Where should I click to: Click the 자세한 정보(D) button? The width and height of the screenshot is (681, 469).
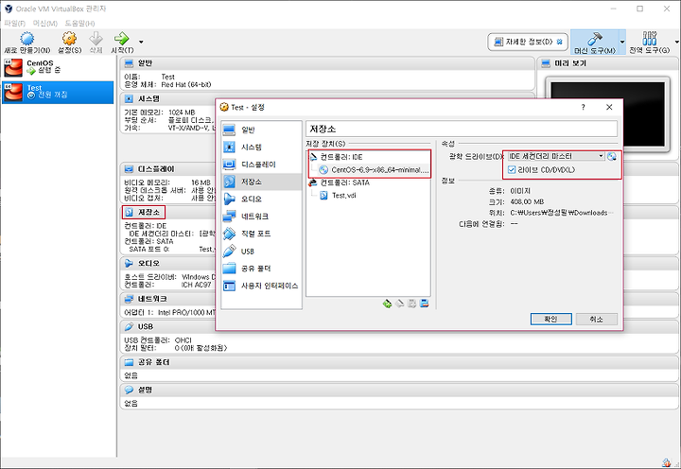point(528,43)
